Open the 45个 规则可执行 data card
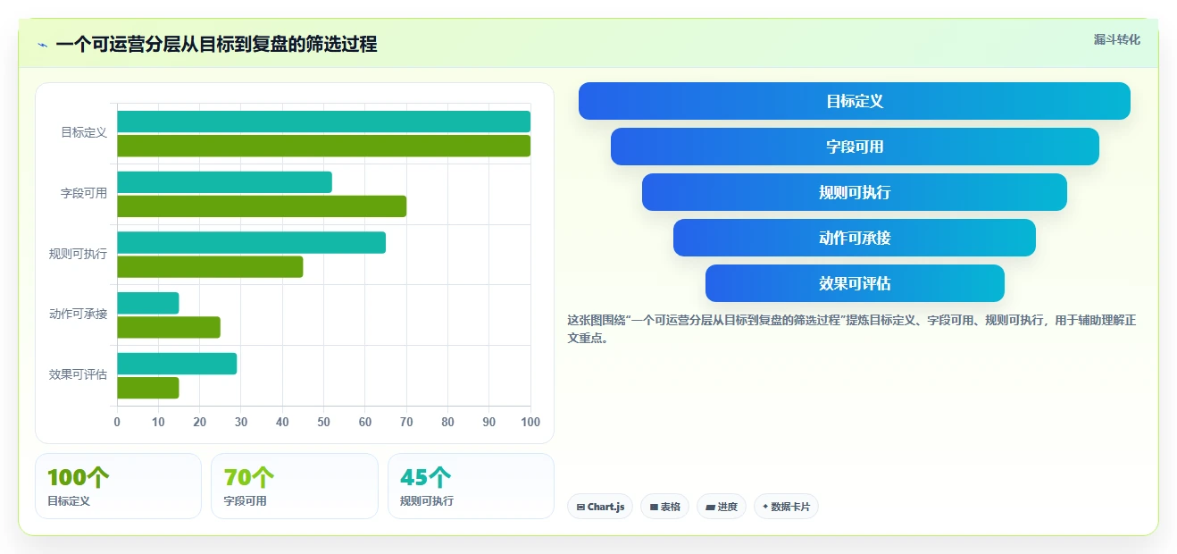1177x554 pixels. tap(471, 486)
